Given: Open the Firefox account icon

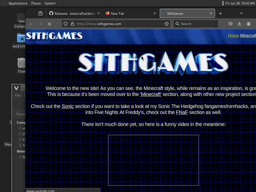Looking at the screenshot, I should (x=248, y=24).
